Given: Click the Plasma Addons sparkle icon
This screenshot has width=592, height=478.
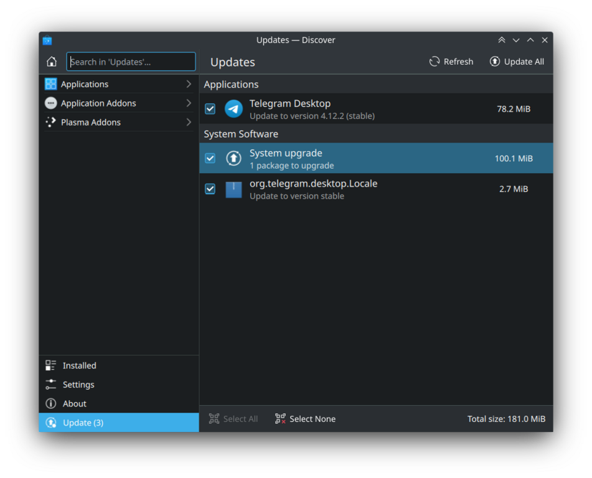Looking at the screenshot, I should [50, 122].
